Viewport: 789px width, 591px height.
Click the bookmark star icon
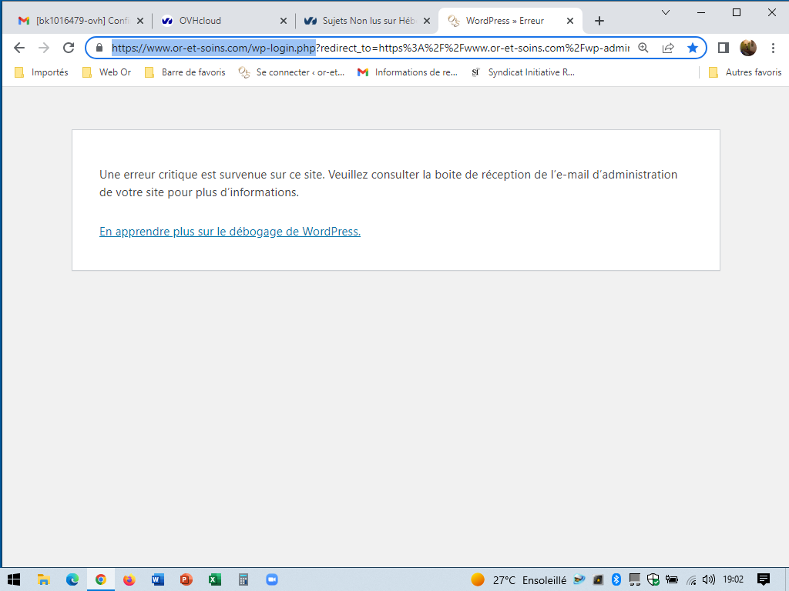(x=693, y=48)
